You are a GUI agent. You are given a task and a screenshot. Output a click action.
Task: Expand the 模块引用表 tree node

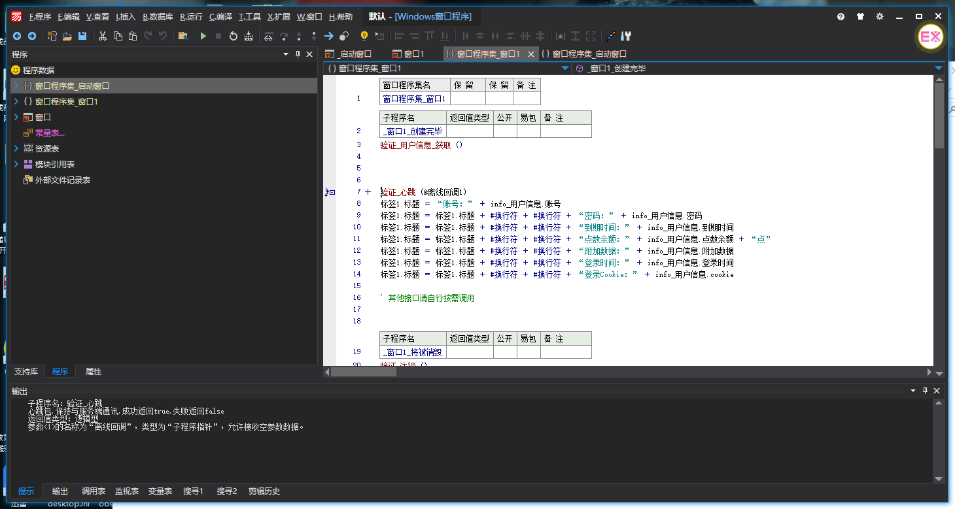click(x=16, y=165)
